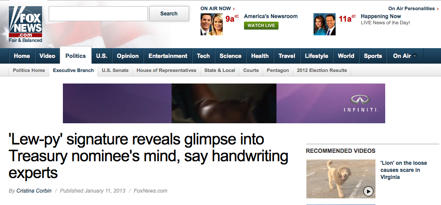Screen dimensions: 441x205
Task: Play the 'Lion' on the loose video
Action: tap(368, 191)
